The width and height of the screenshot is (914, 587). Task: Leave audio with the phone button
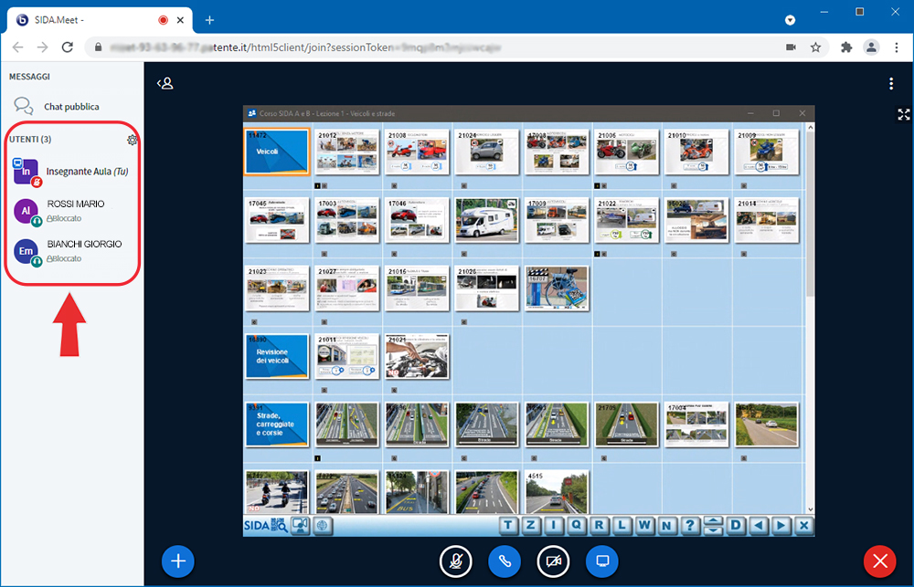click(504, 561)
